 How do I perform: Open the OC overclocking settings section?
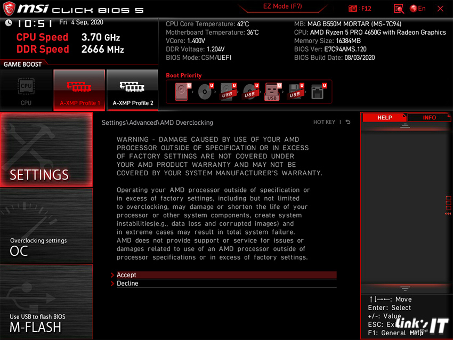(46, 226)
